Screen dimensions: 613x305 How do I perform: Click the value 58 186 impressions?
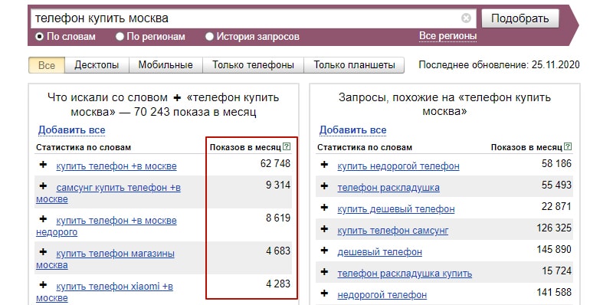click(557, 163)
